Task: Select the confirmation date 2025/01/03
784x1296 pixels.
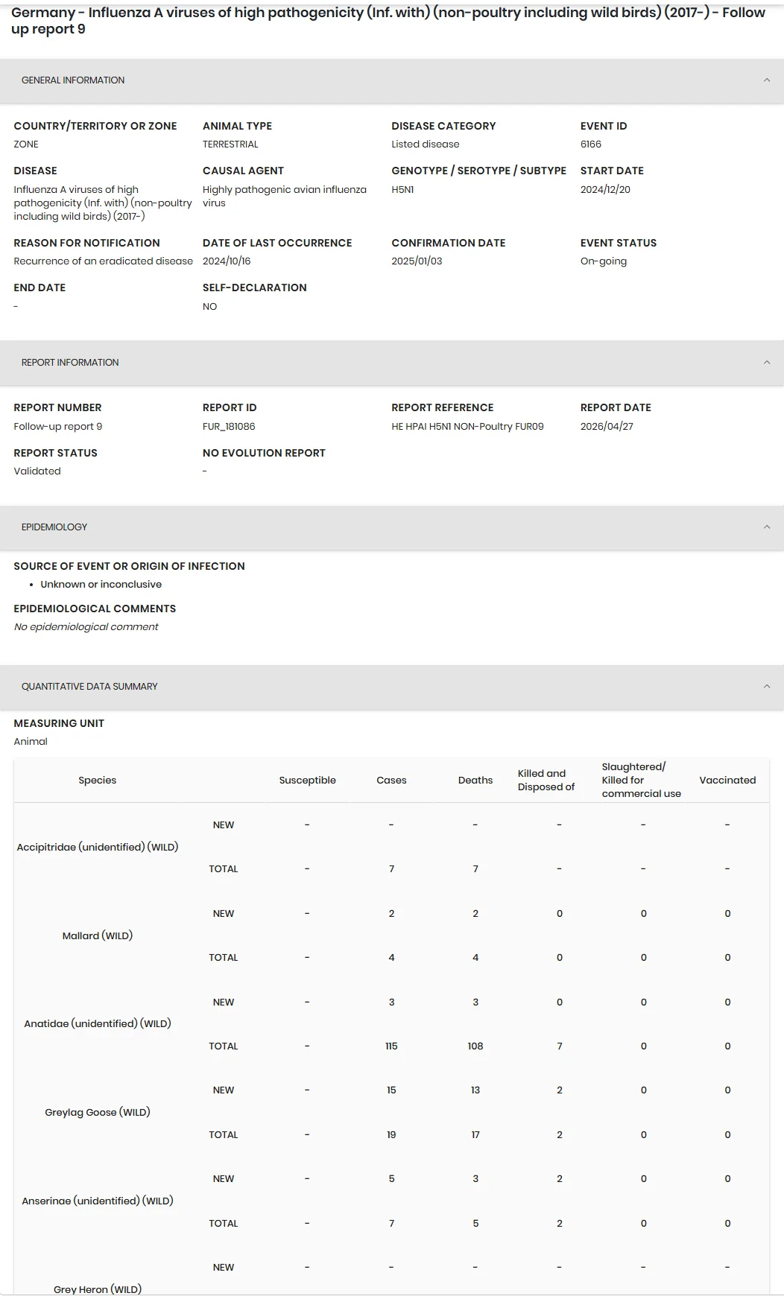Action: coord(417,261)
